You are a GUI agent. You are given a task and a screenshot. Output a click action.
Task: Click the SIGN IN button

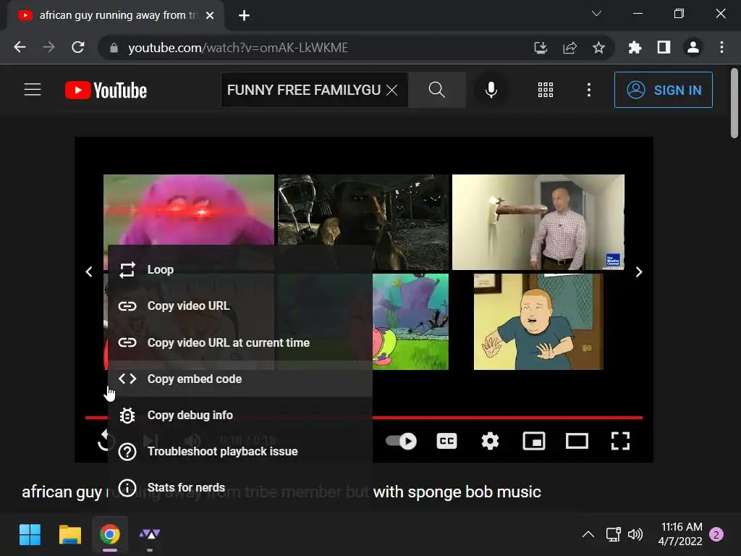tap(663, 90)
